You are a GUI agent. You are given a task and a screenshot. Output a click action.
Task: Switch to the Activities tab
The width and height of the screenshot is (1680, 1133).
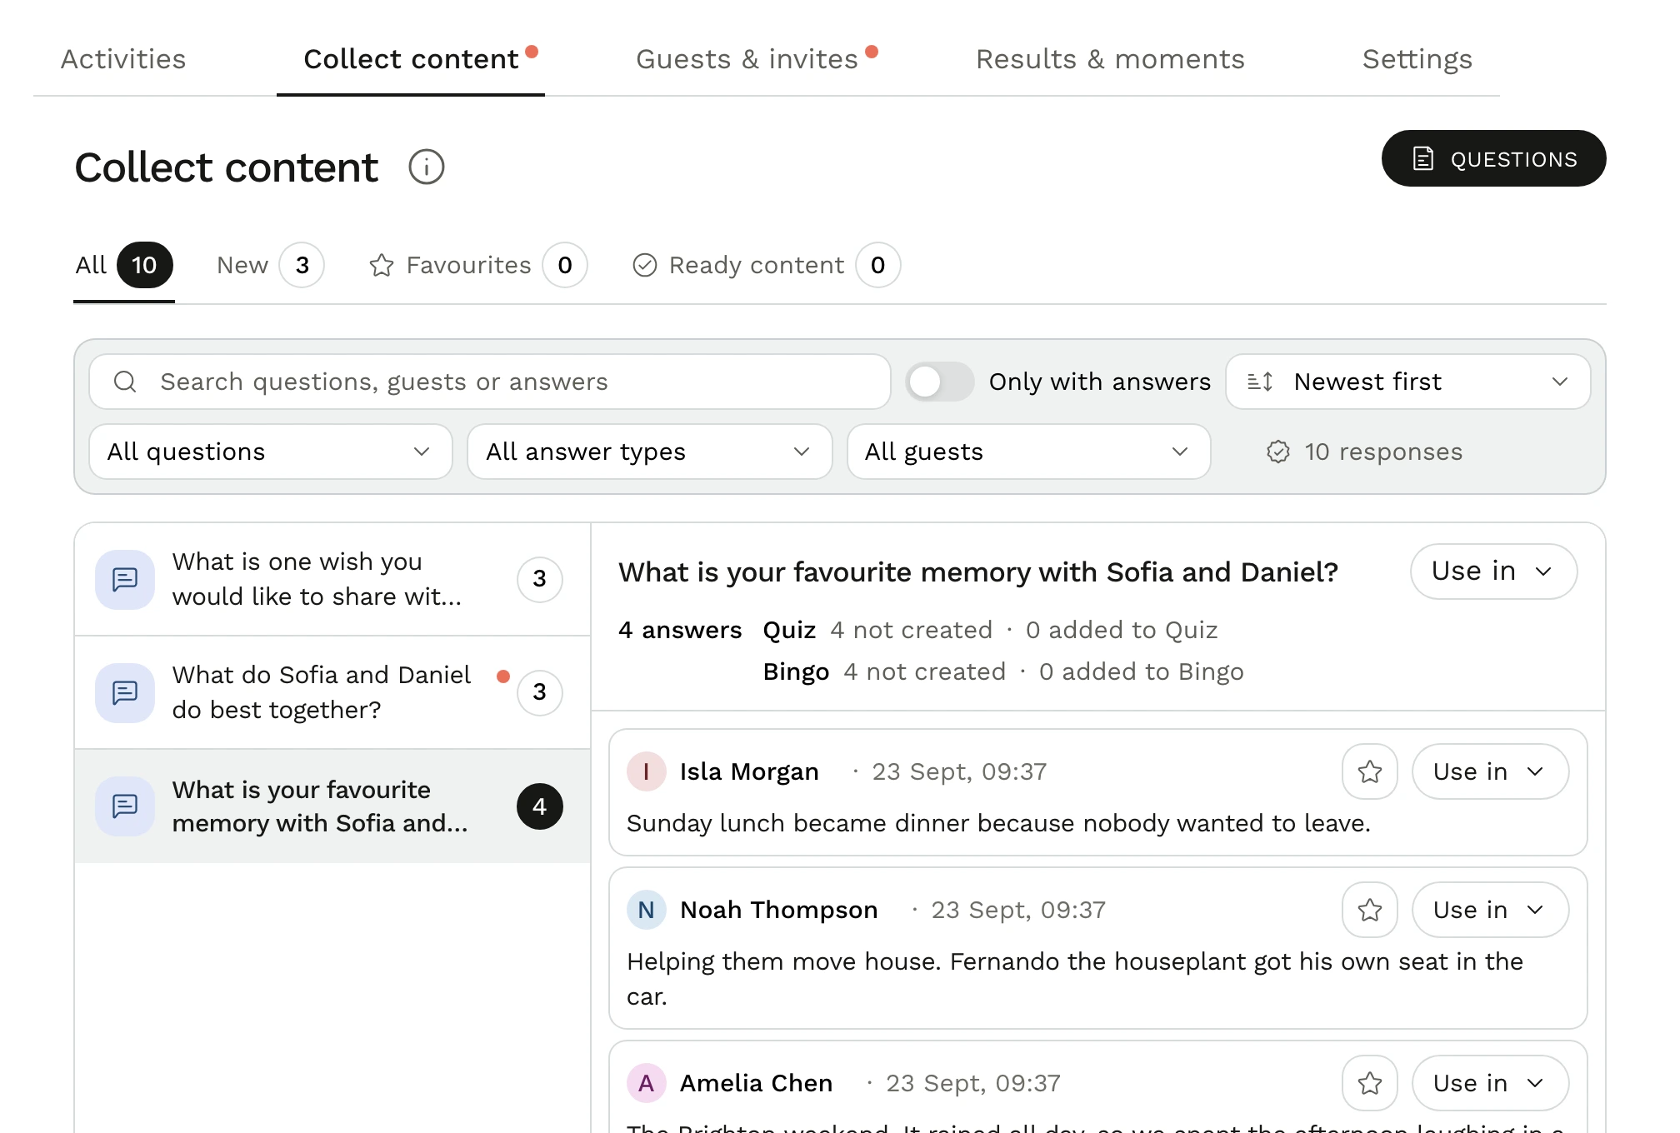(x=123, y=59)
